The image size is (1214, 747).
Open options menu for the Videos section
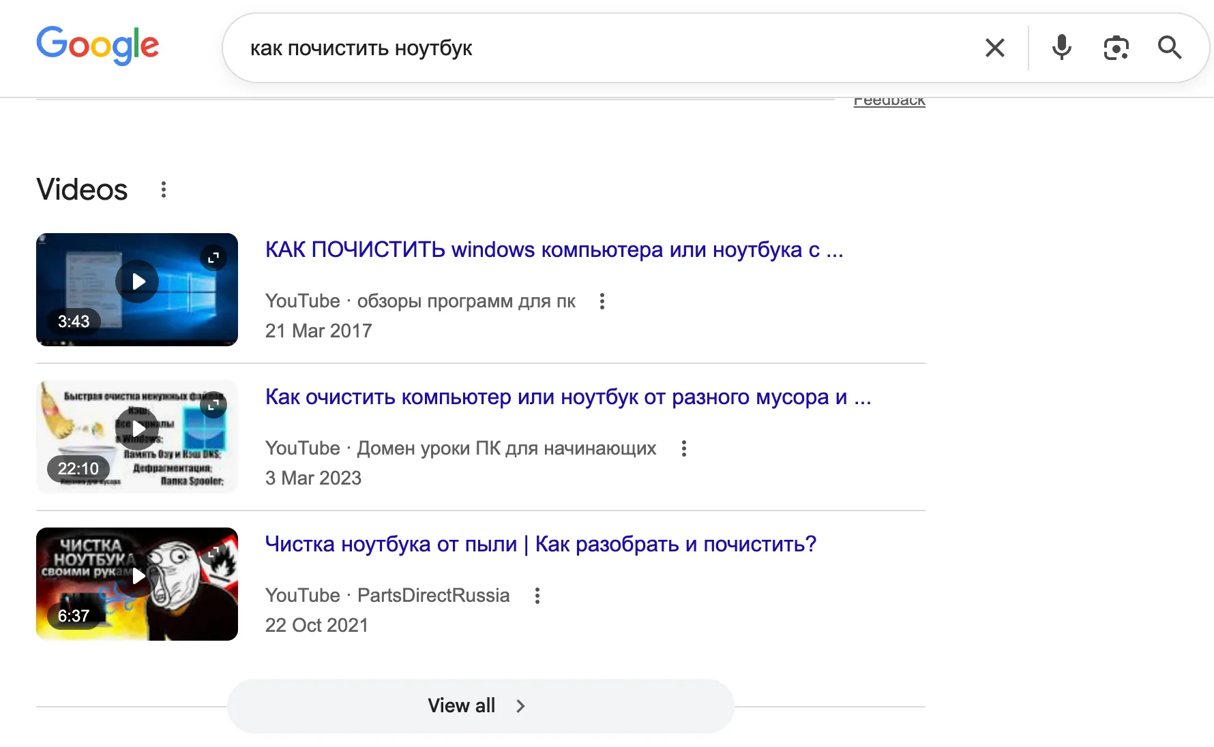[163, 189]
